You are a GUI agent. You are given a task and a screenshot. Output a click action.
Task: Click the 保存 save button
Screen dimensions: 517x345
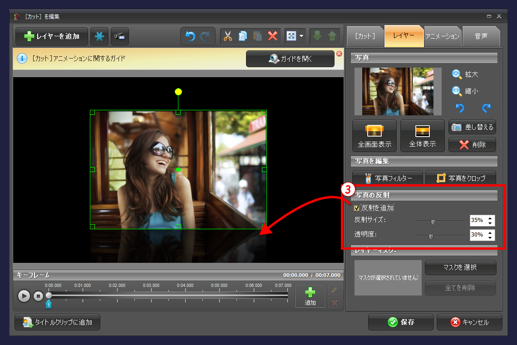400,322
